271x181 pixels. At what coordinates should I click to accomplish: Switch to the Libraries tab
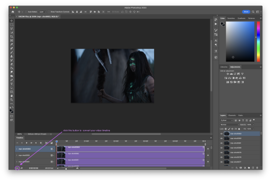224,67
